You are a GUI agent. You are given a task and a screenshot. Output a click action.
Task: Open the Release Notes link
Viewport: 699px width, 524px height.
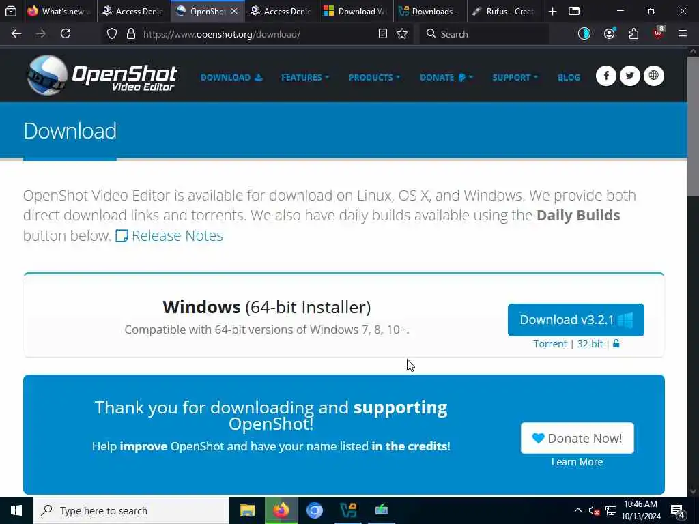pyautogui.click(x=169, y=235)
